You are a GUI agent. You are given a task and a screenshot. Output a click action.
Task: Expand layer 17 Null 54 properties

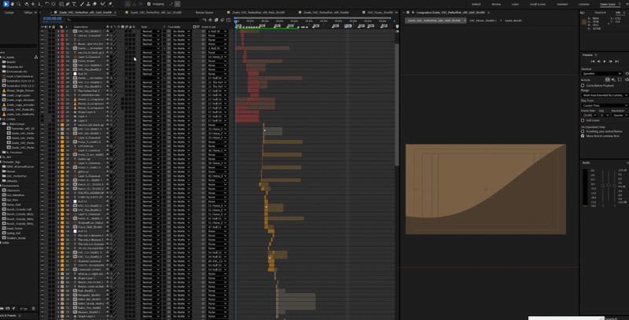(58, 74)
